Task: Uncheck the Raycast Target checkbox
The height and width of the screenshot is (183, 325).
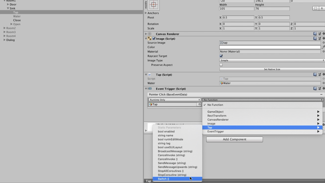Action: [221, 56]
